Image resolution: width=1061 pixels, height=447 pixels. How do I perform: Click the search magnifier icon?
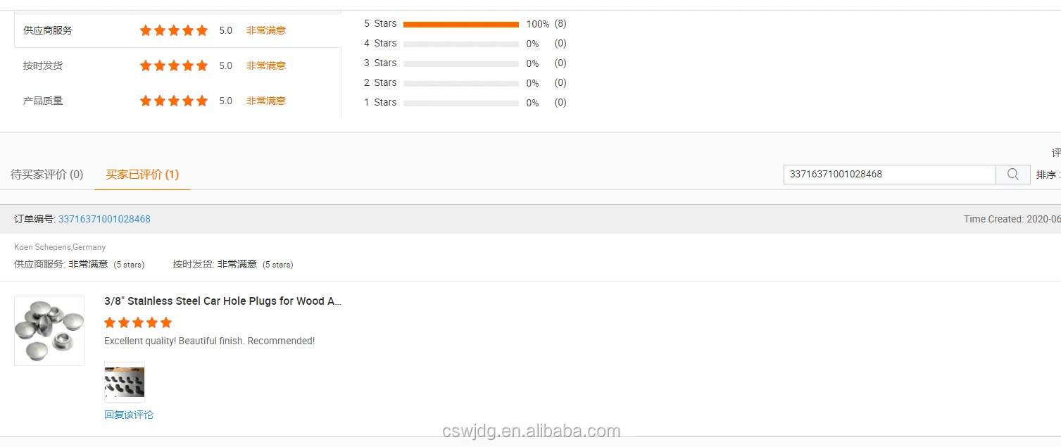tap(1012, 175)
